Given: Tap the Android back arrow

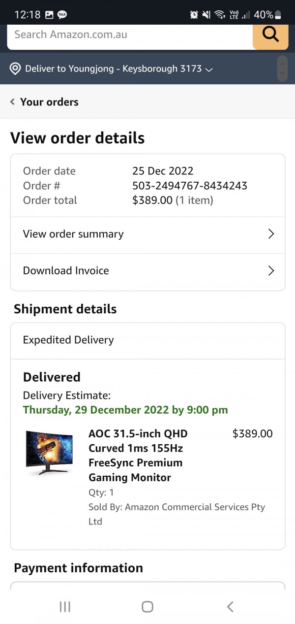Looking at the screenshot, I should pos(230,607).
